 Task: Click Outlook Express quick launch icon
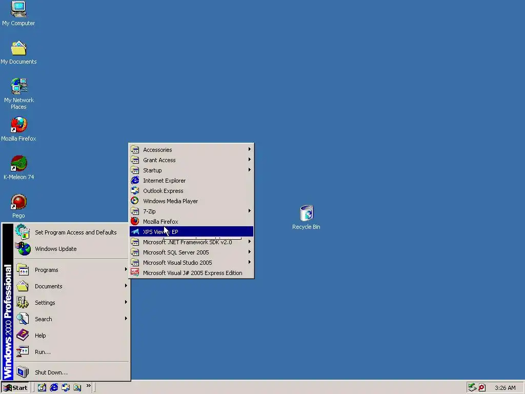(x=66, y=388)
